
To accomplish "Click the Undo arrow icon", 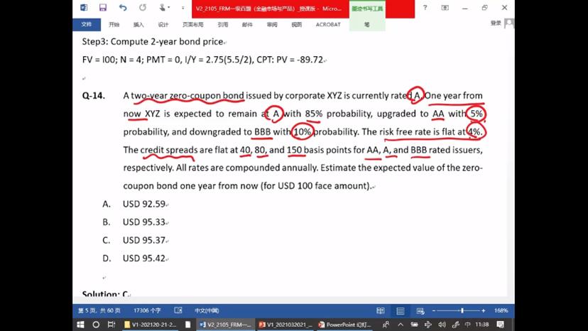I will [123, 8].
